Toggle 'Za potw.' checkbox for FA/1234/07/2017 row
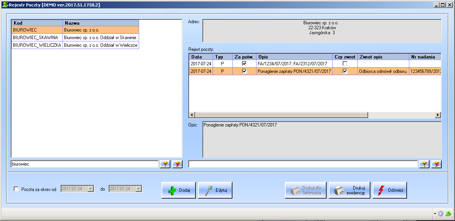This screenshot has height=221, width=455. coord(244,63)
